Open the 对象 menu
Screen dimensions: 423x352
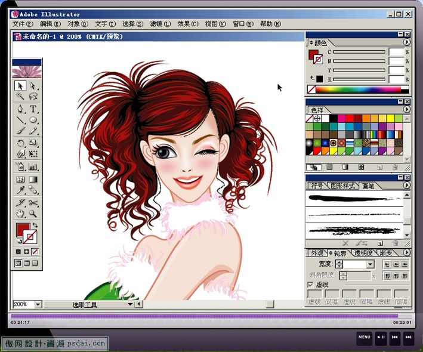pyautogui.click(x=78, y=24)
